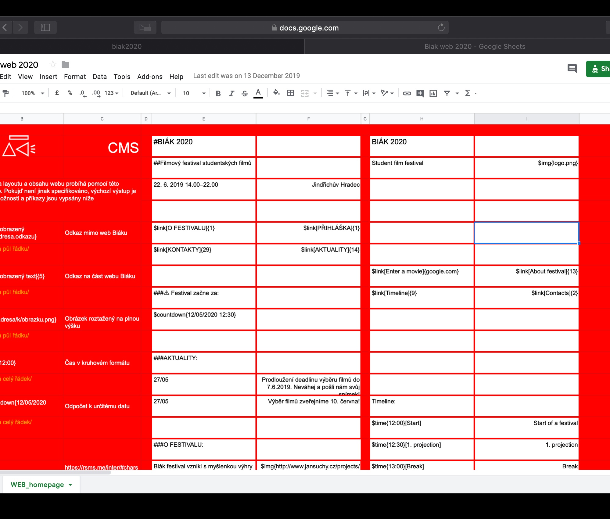Click the paint format icon
This screenshot has width=610, height=519.
coord(5,93)
